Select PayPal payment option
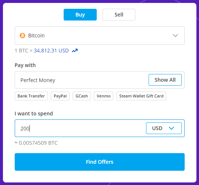The width and height of the screenshot is (199, 185). pos(60,96)
